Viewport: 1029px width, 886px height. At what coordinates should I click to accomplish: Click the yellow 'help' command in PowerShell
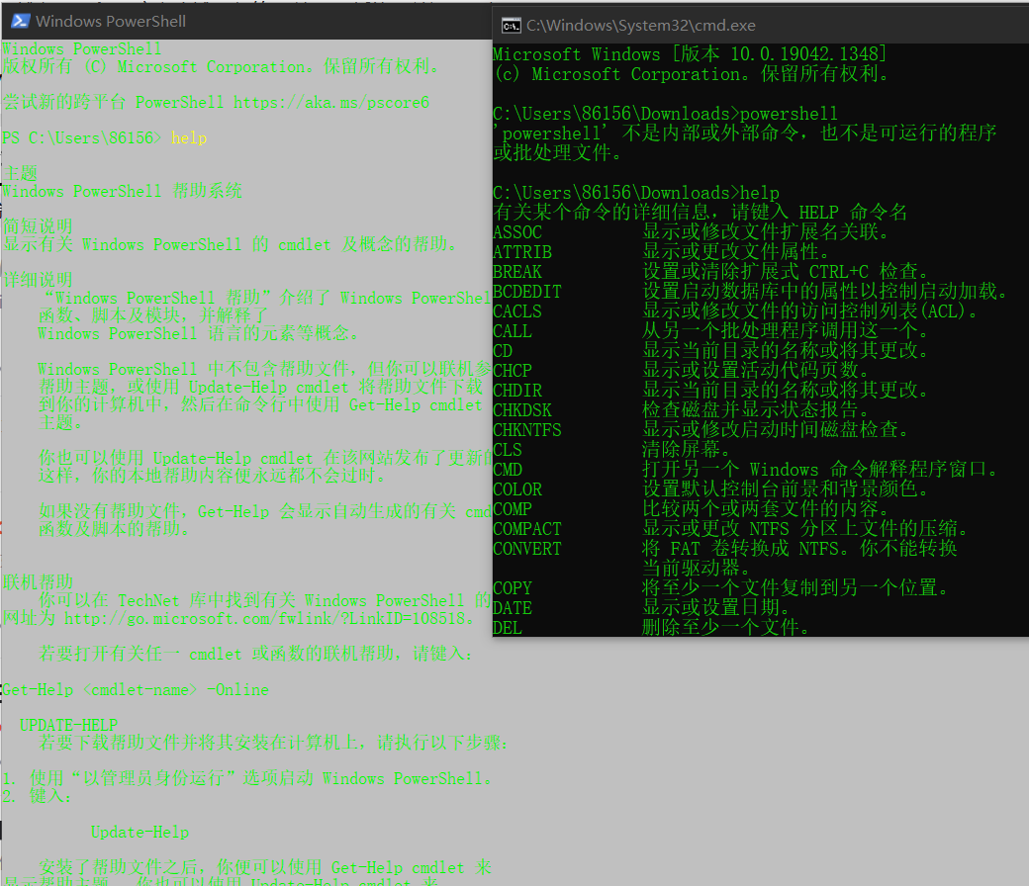pos(189,138)
